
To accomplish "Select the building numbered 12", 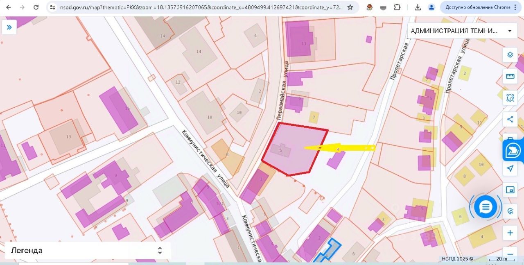I will (179, 82).
